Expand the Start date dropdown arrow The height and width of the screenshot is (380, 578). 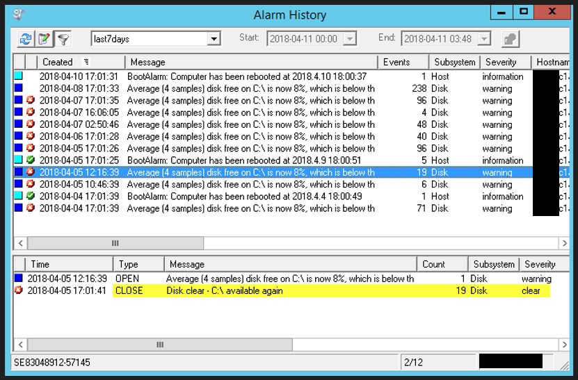(x=350, y=39)
